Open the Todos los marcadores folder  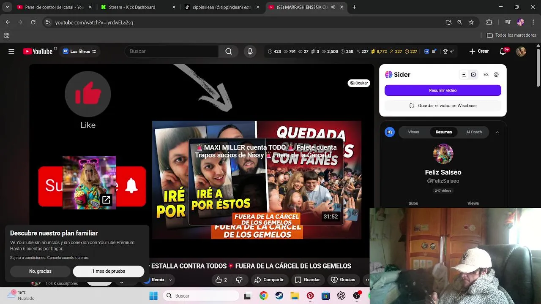point(511,35)
